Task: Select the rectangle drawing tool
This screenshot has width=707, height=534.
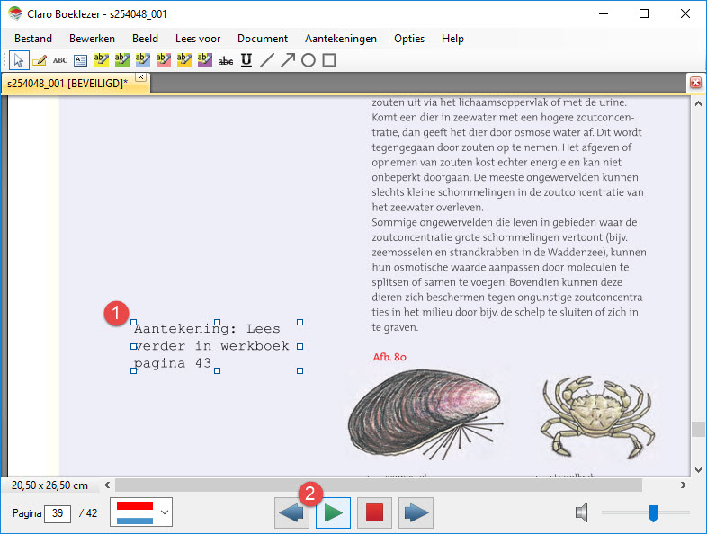Action: click(329, 60)
